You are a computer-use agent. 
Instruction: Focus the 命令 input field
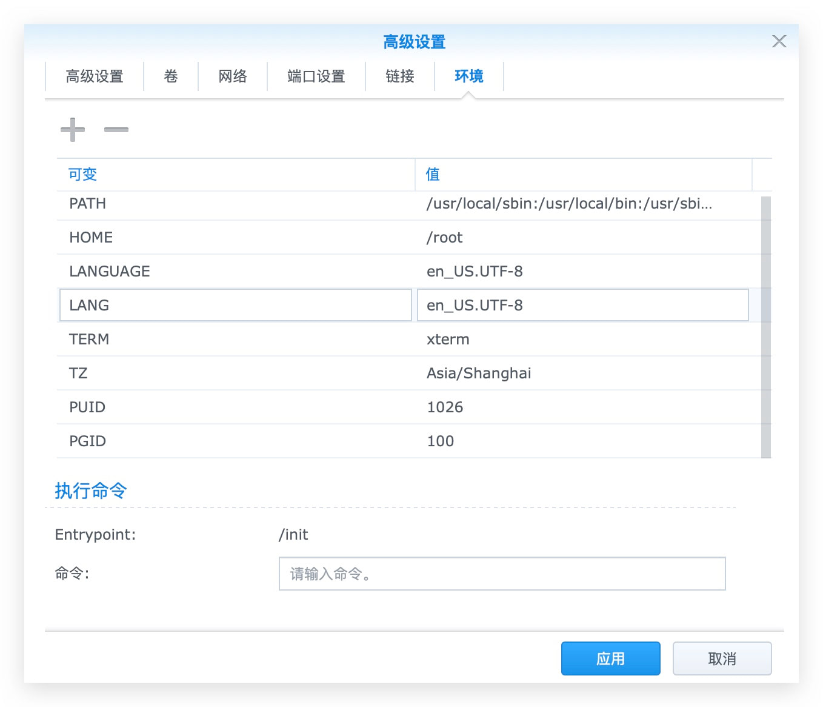click(502, 574)
